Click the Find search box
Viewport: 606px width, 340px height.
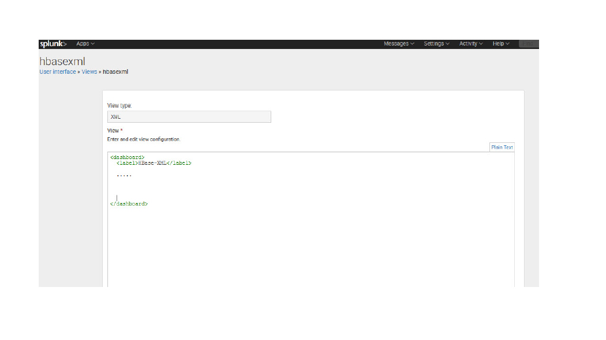tap(528, 44)
